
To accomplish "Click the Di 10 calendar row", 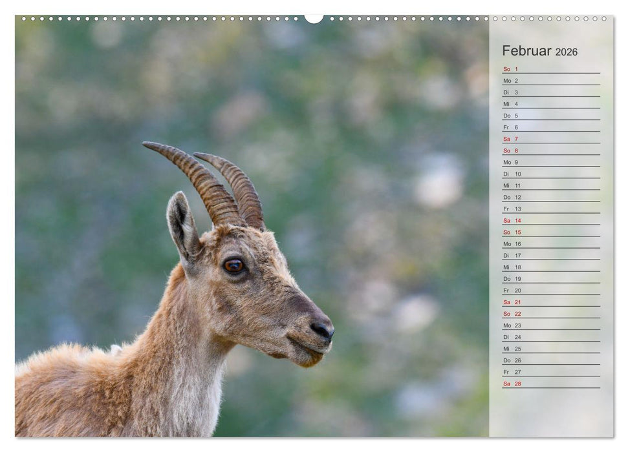I will tap(511, 174).
